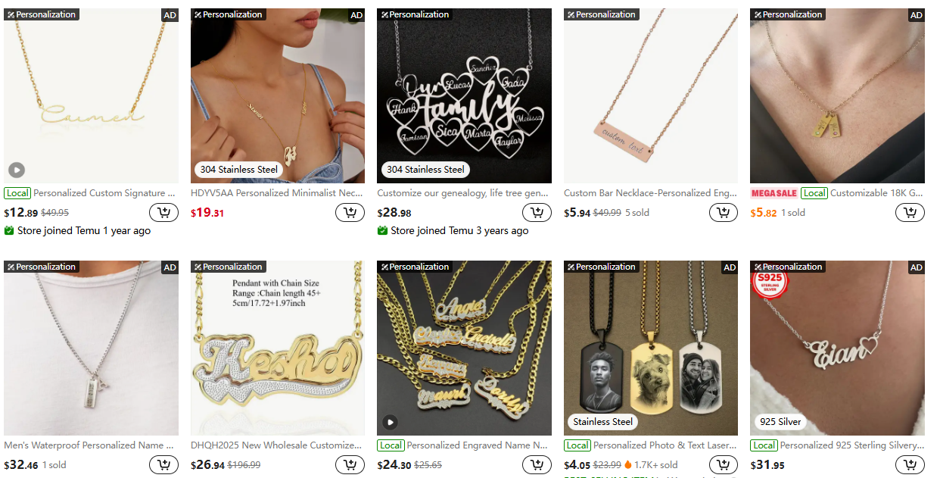Add the $32.46 men's waterproof necklace to cart

point(163,465)
